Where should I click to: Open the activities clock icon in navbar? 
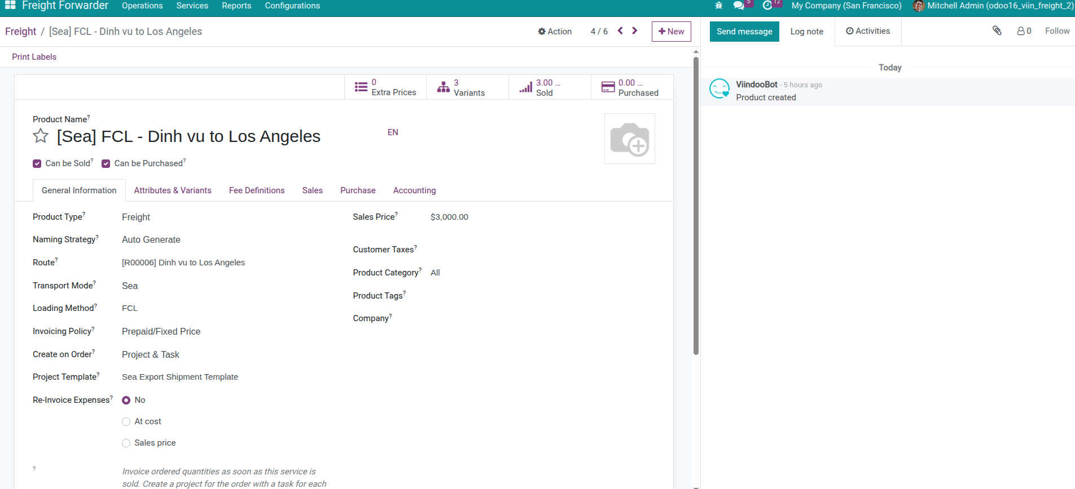[x=767, y=6]
